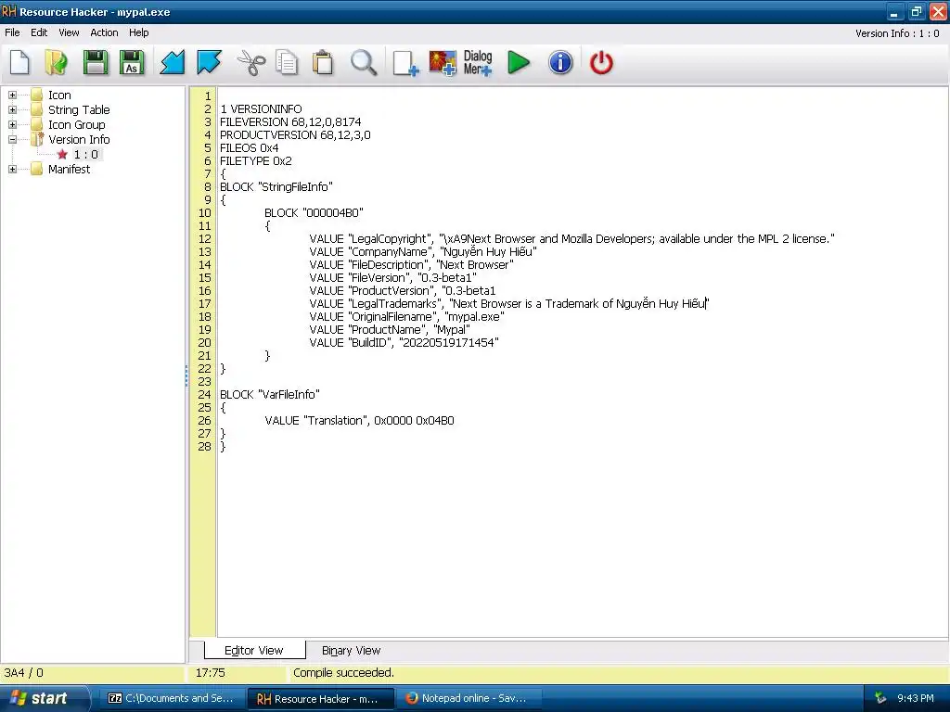Click the Cut scissors icon
This screenshot has height=712, width=950.
[250, 62]
